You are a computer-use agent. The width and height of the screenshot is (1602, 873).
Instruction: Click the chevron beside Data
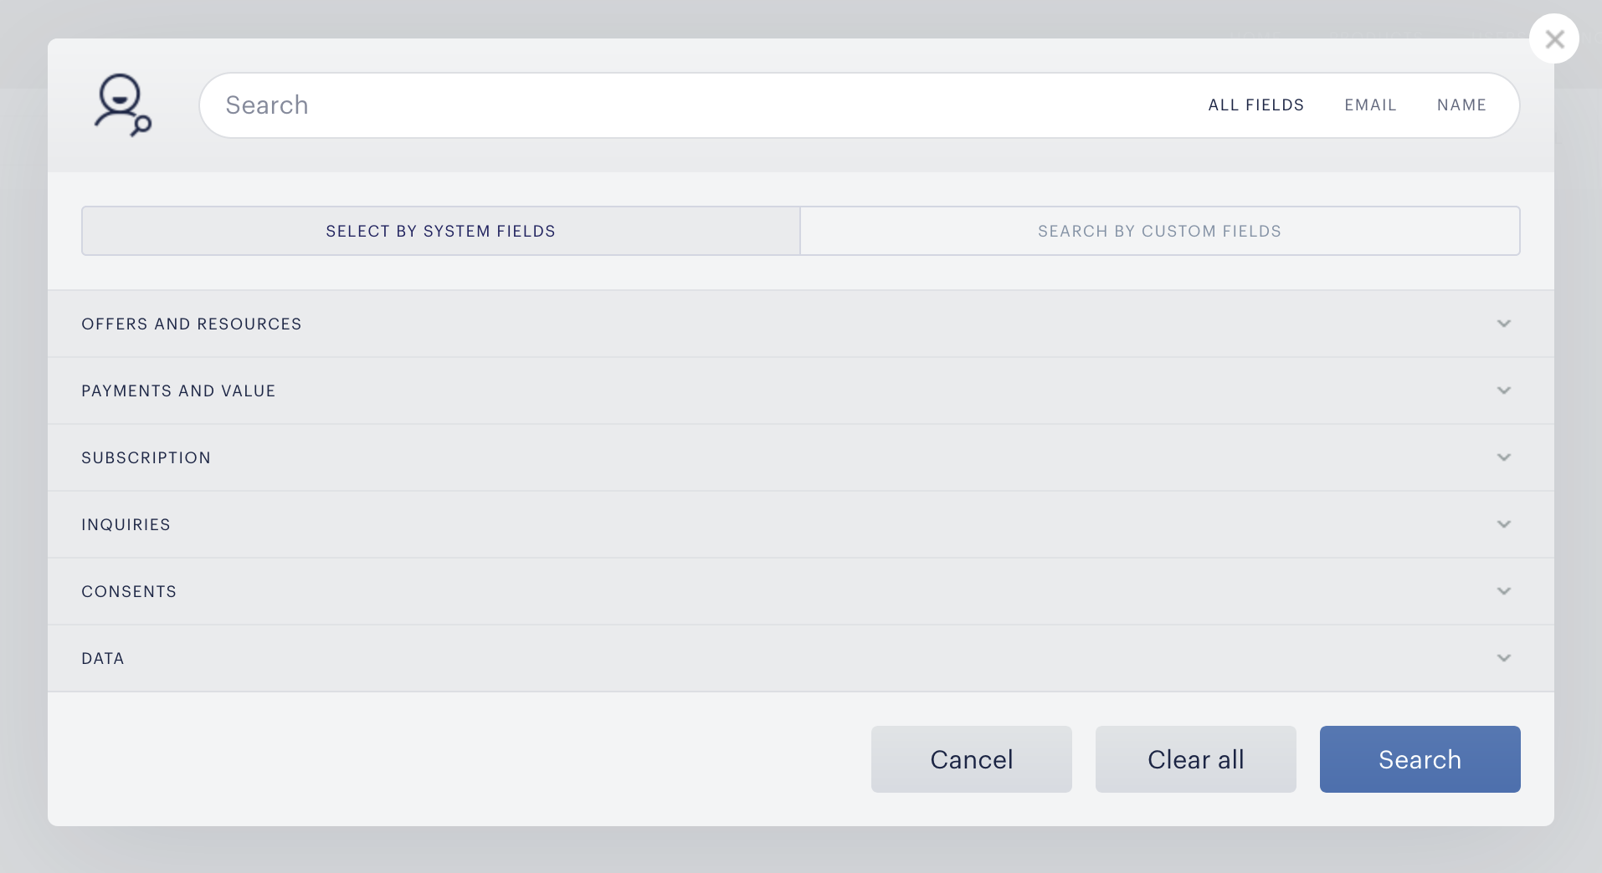[x=1504, y=658]
